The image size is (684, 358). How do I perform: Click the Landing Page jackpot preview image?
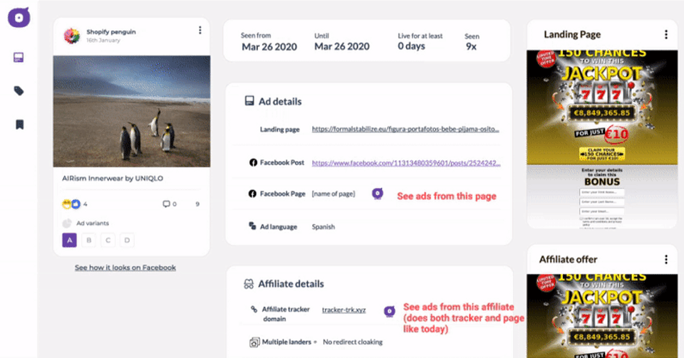click(602, 139)
